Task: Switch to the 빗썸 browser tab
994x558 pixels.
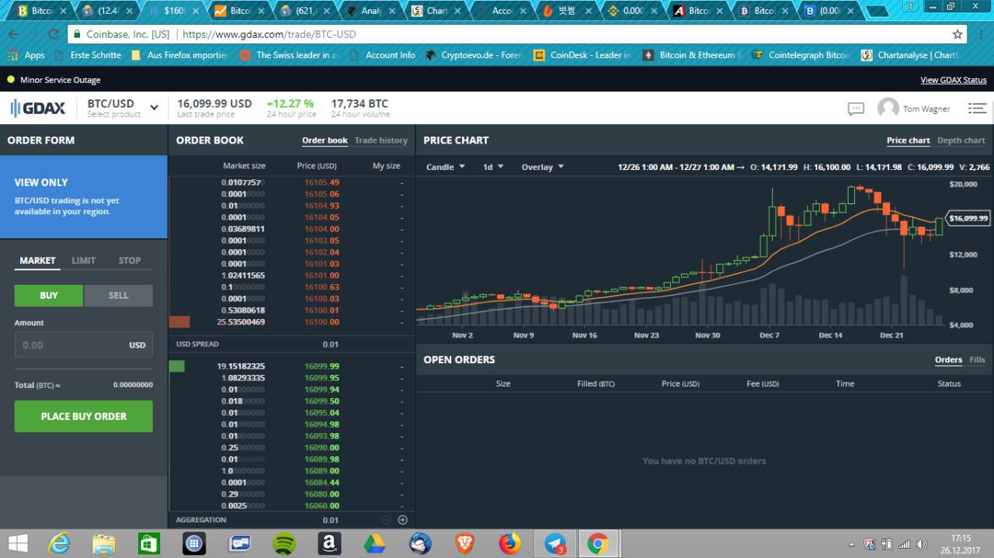Action: point(571,11)
